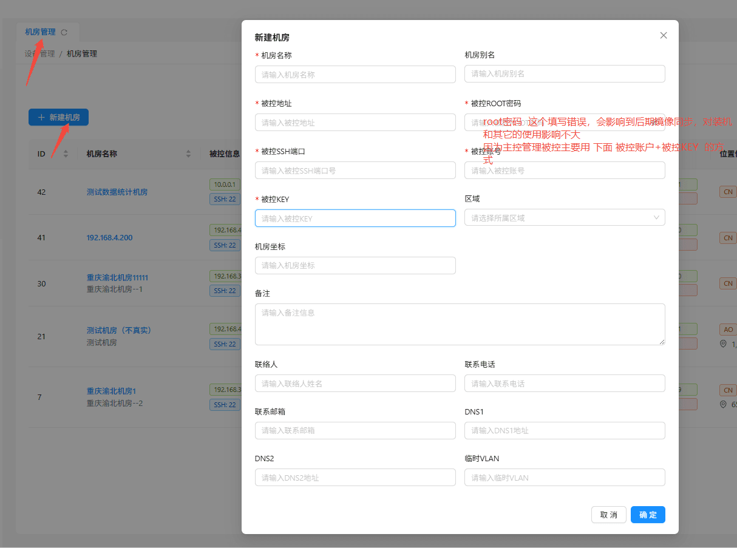Image resolution: width=737 pixels, height=548 pixels.
Task: Click the 联系邮箱 input field
Action: (x=355, y=430)
